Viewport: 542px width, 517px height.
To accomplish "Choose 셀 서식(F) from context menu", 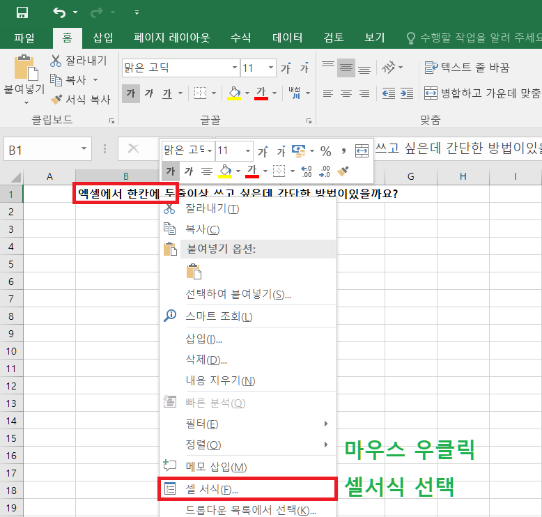I will [247, 489].
